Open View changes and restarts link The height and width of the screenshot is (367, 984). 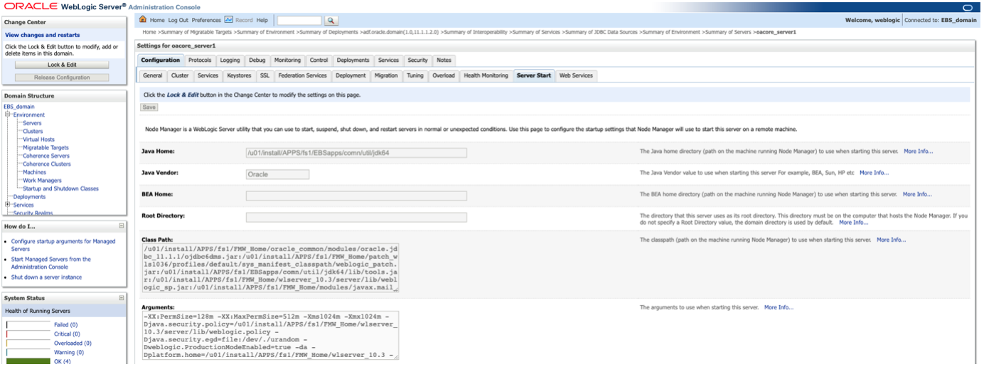43,35
